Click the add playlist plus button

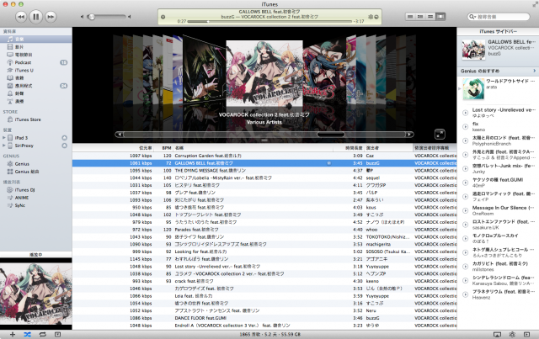pos(13,335)
